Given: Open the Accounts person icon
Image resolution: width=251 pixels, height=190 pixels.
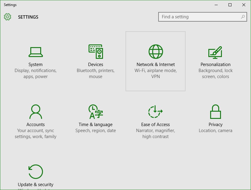Looking at the screenshot, I should point(35,112).
